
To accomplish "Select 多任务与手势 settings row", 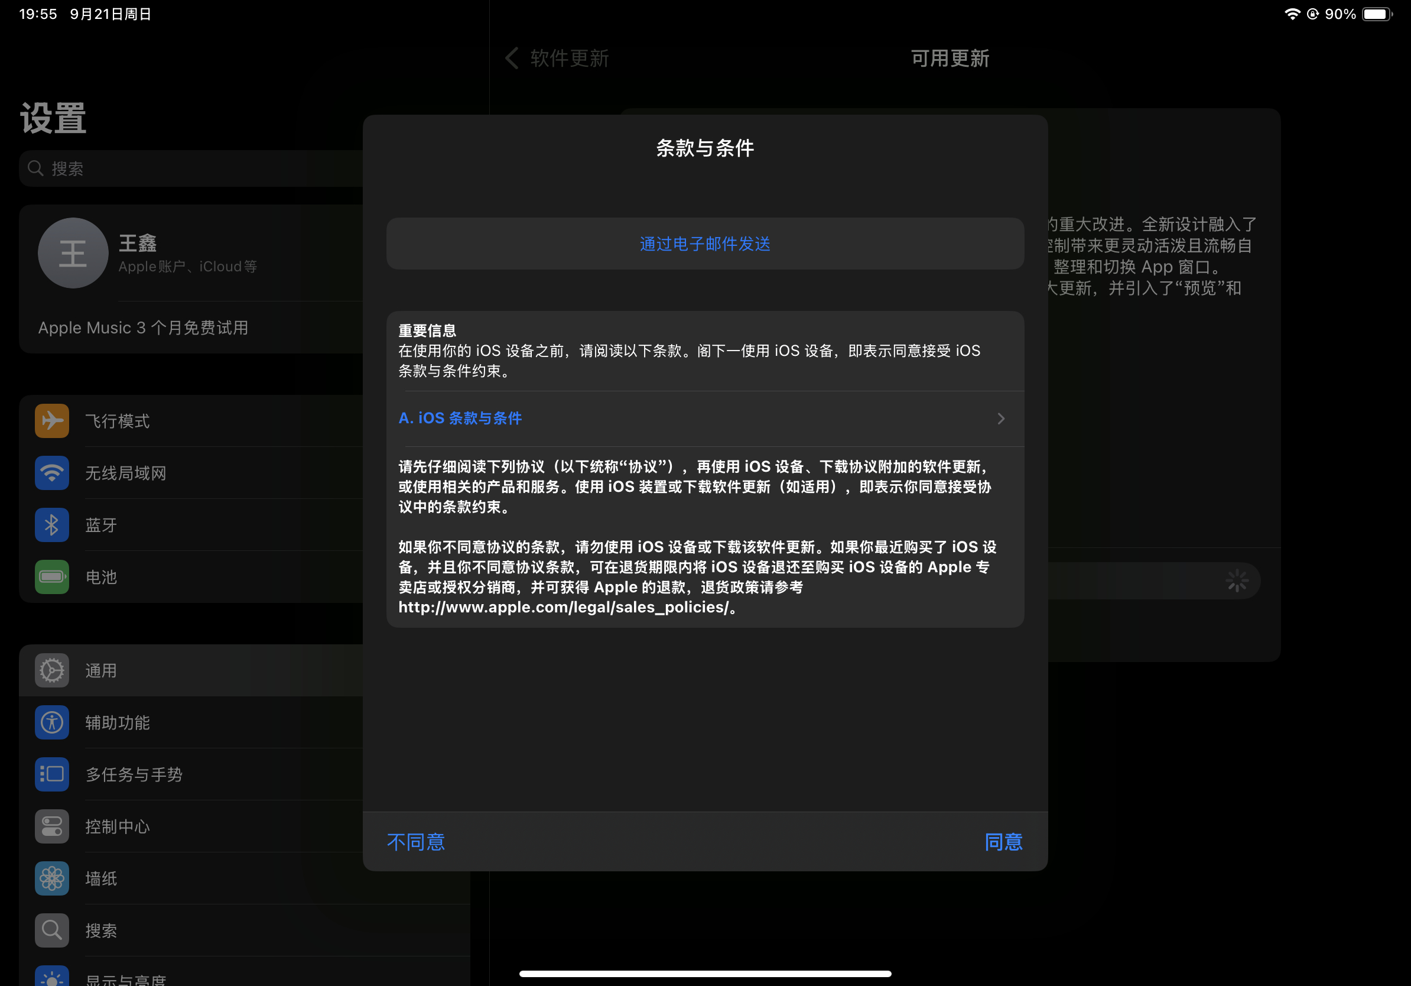I will (x=191, y=774).
